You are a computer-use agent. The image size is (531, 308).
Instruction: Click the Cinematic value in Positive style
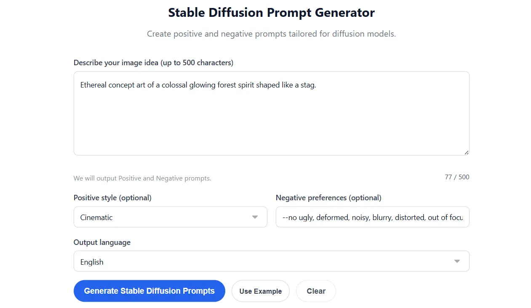96,217
